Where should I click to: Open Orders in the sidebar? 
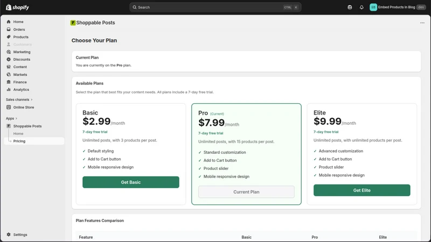coord(19,30)
